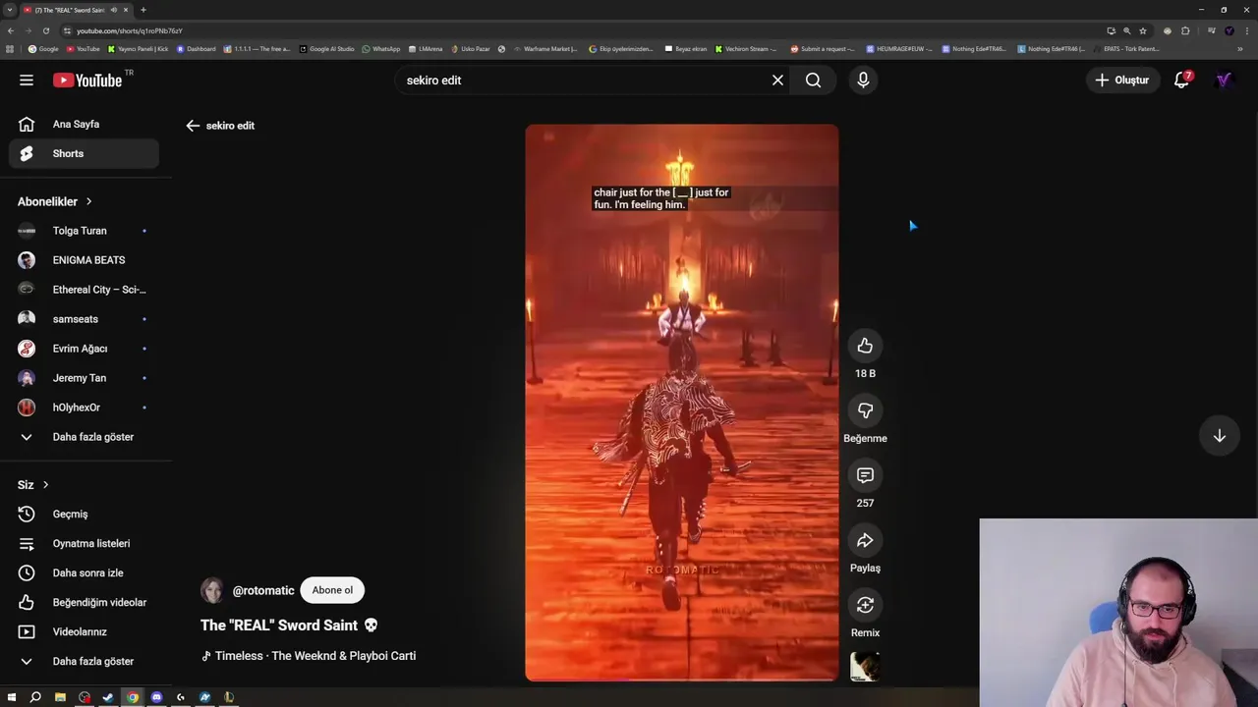Go to Ana Sayfa home

pos(85,125)
